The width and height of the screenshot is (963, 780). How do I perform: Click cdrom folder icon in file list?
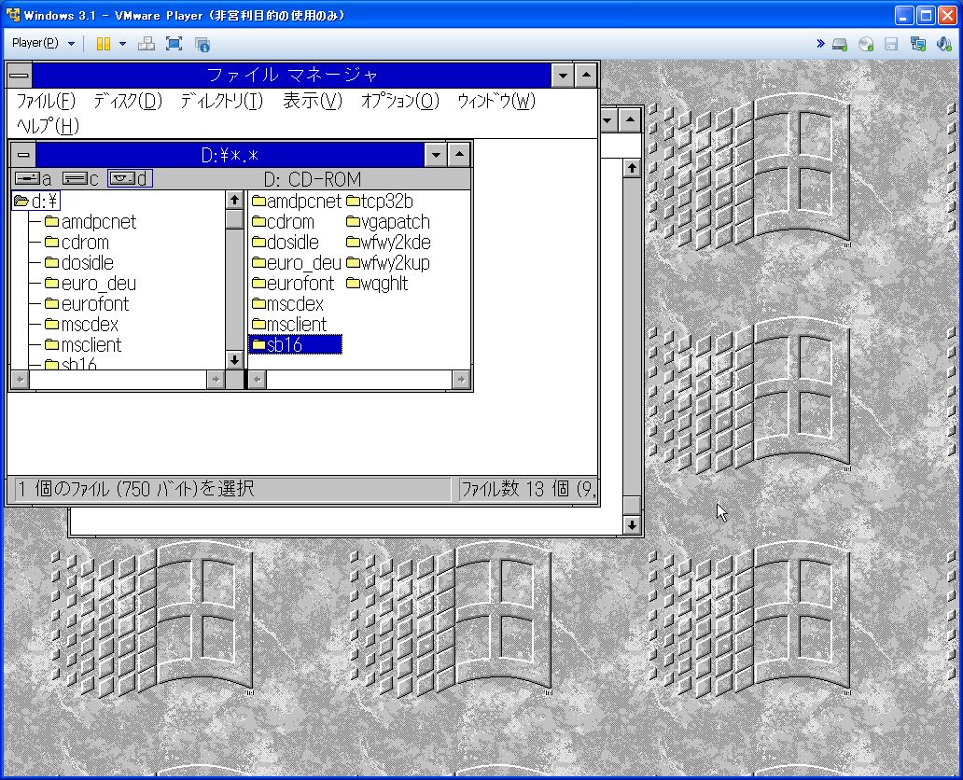258,222
